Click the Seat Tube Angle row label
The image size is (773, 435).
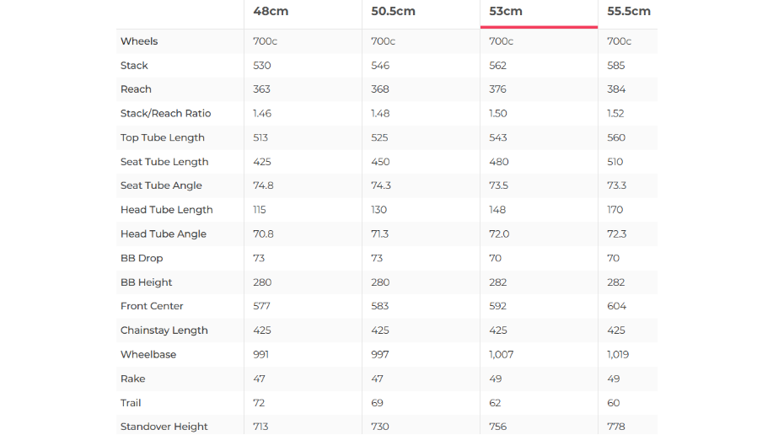pos(161,185)
